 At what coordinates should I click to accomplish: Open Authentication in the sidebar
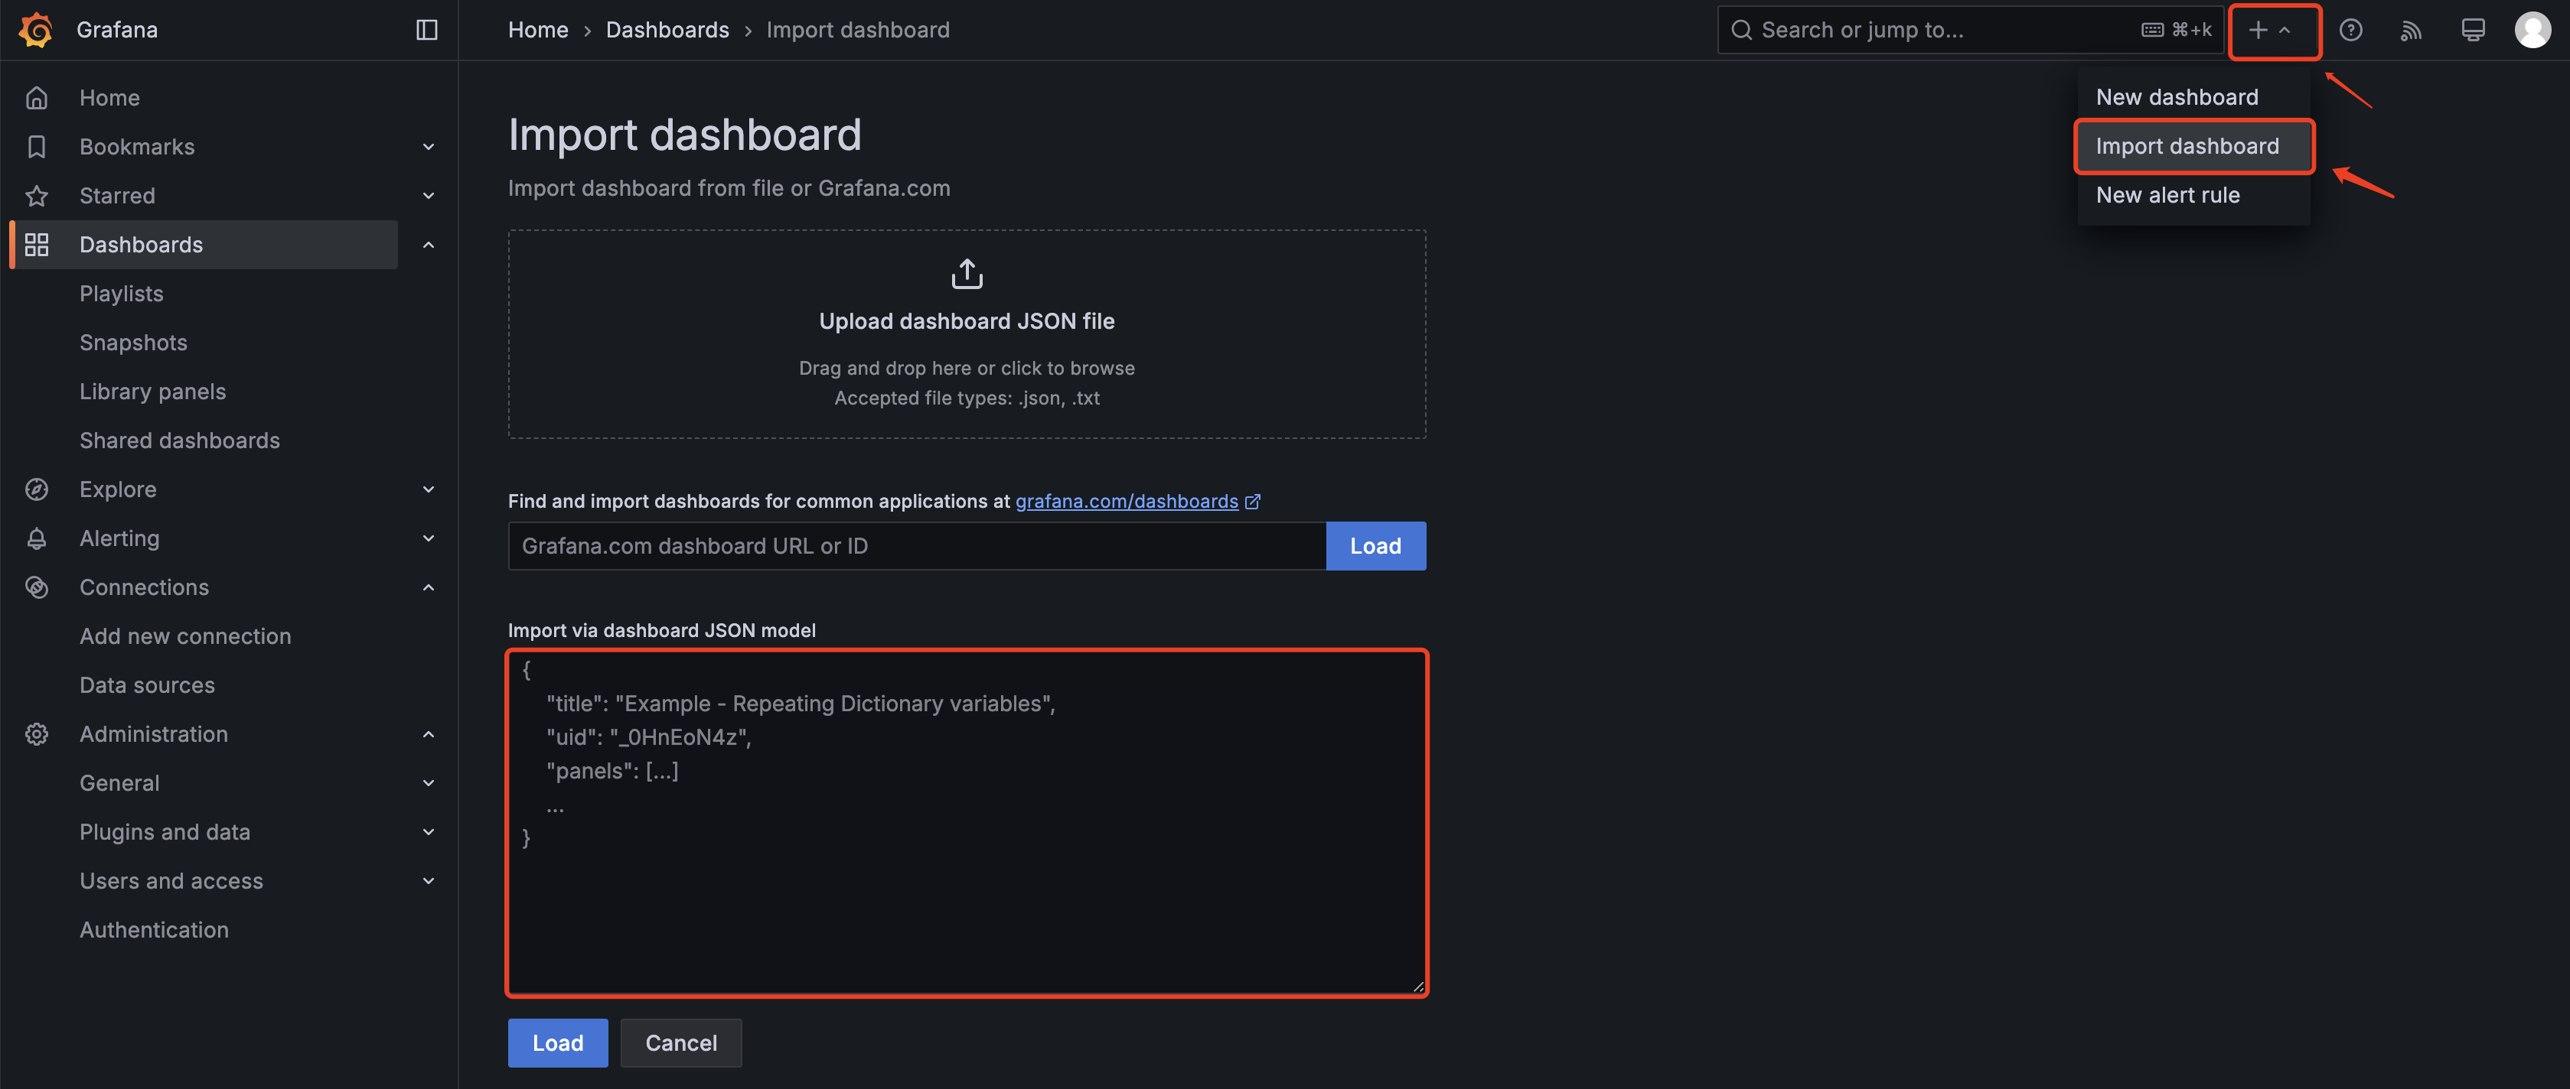pyautogui.click(x=155, y=929)
